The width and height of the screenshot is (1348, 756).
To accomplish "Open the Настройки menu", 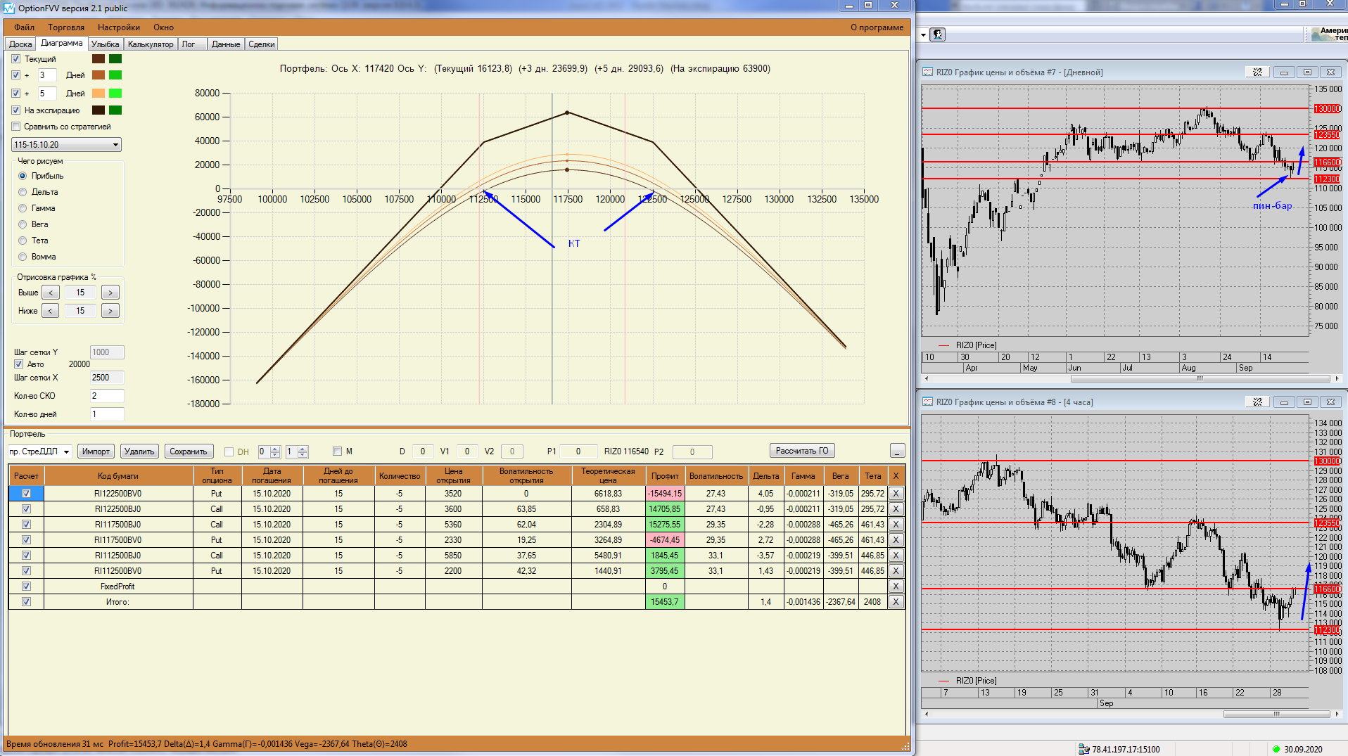I will pyautogui.click(x=119, y=27).
